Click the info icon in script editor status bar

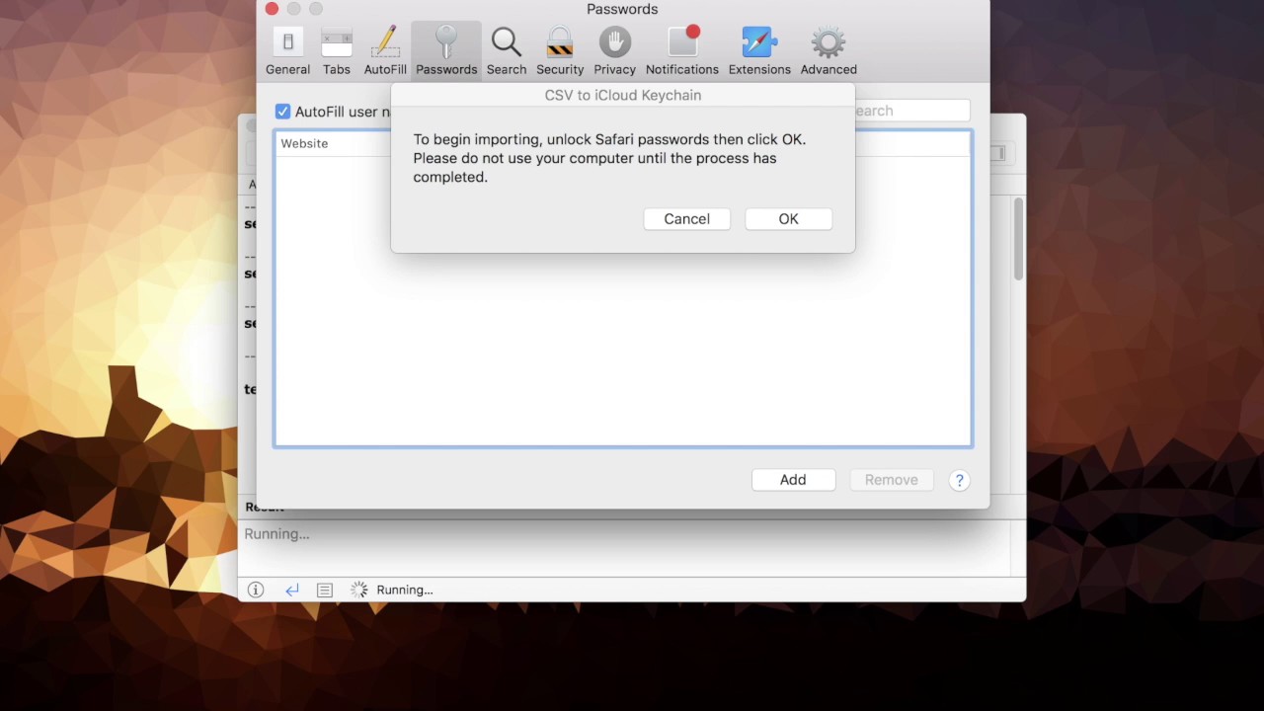point(256,590)
